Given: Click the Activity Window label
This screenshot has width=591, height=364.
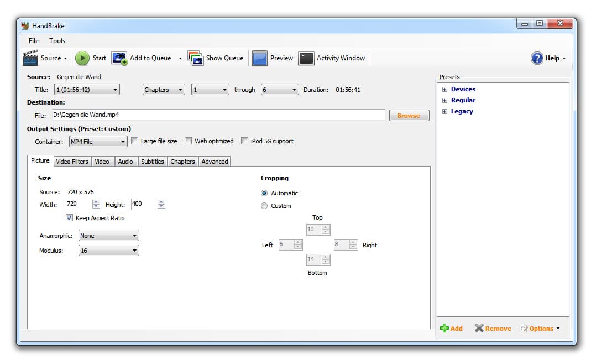Looking at the screenshot, I should coord(341,58).
